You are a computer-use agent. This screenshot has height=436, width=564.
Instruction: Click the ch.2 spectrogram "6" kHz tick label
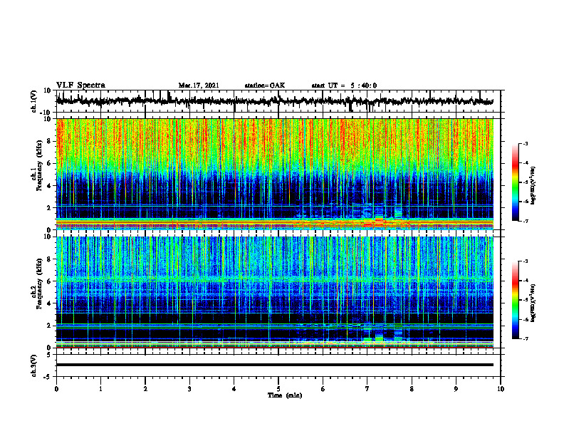pos(50,281)
